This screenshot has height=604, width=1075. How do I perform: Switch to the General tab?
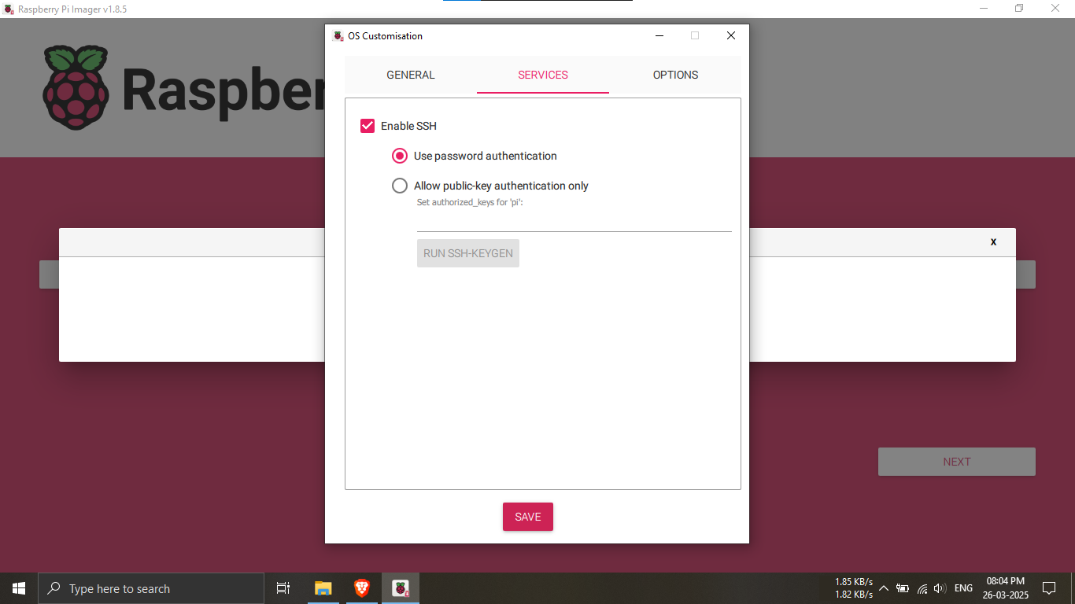[410, 75]
